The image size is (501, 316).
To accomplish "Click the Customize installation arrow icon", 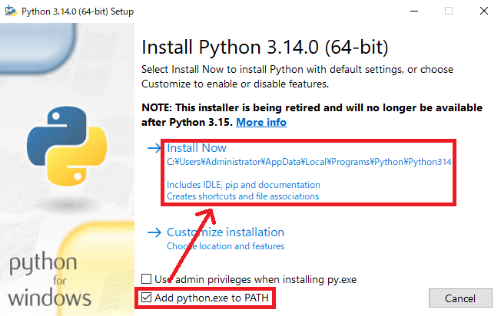I will pos(154,232).
